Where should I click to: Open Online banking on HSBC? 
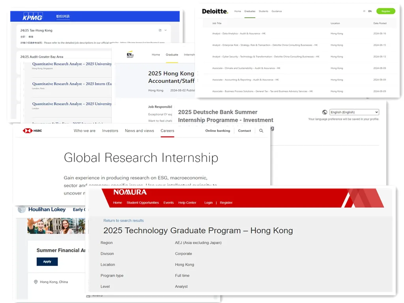pos(218,131)
